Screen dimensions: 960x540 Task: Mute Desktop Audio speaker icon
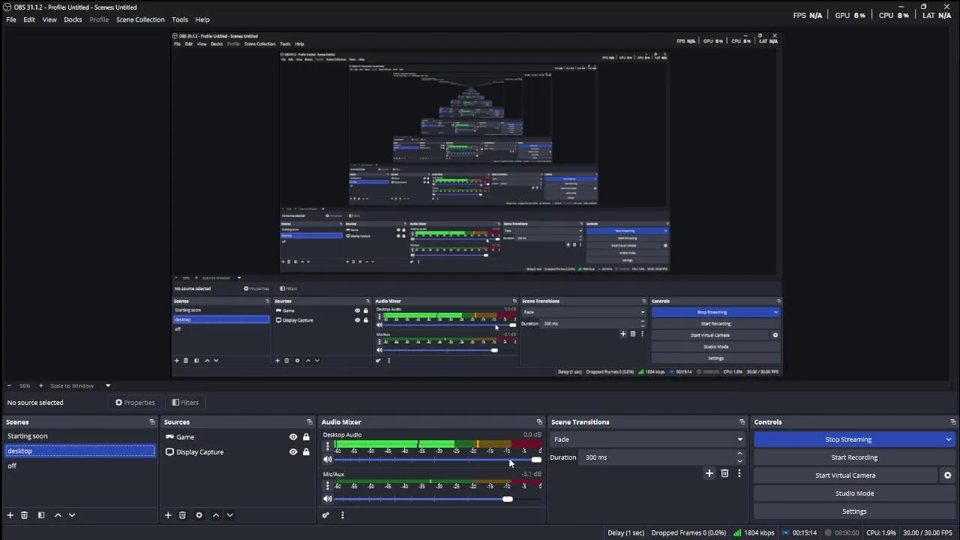point(328,460)
